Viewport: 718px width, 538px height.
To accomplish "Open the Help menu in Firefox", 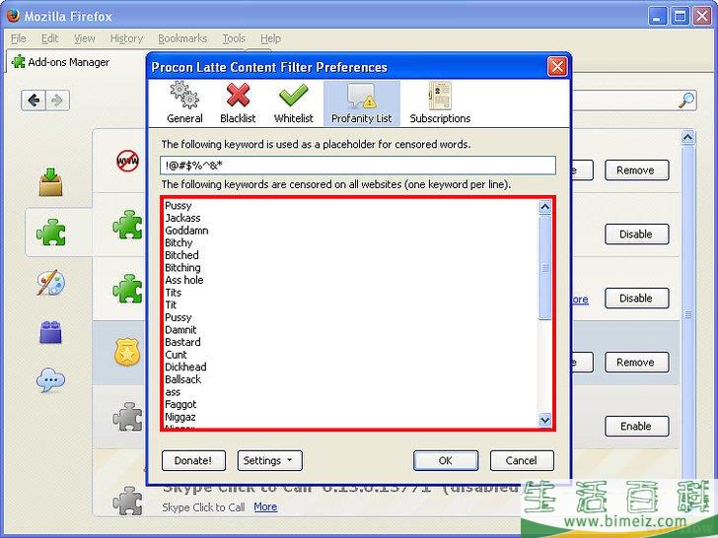I will point(270,38).
